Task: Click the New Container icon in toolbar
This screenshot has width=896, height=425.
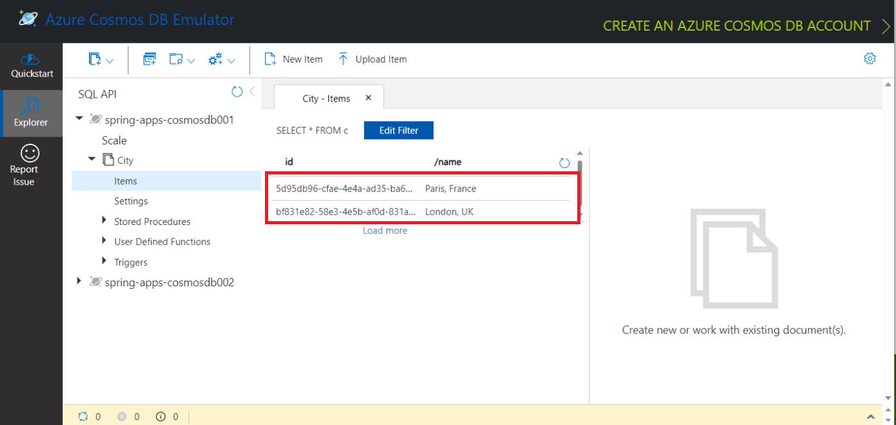Action: pos(95,59)
